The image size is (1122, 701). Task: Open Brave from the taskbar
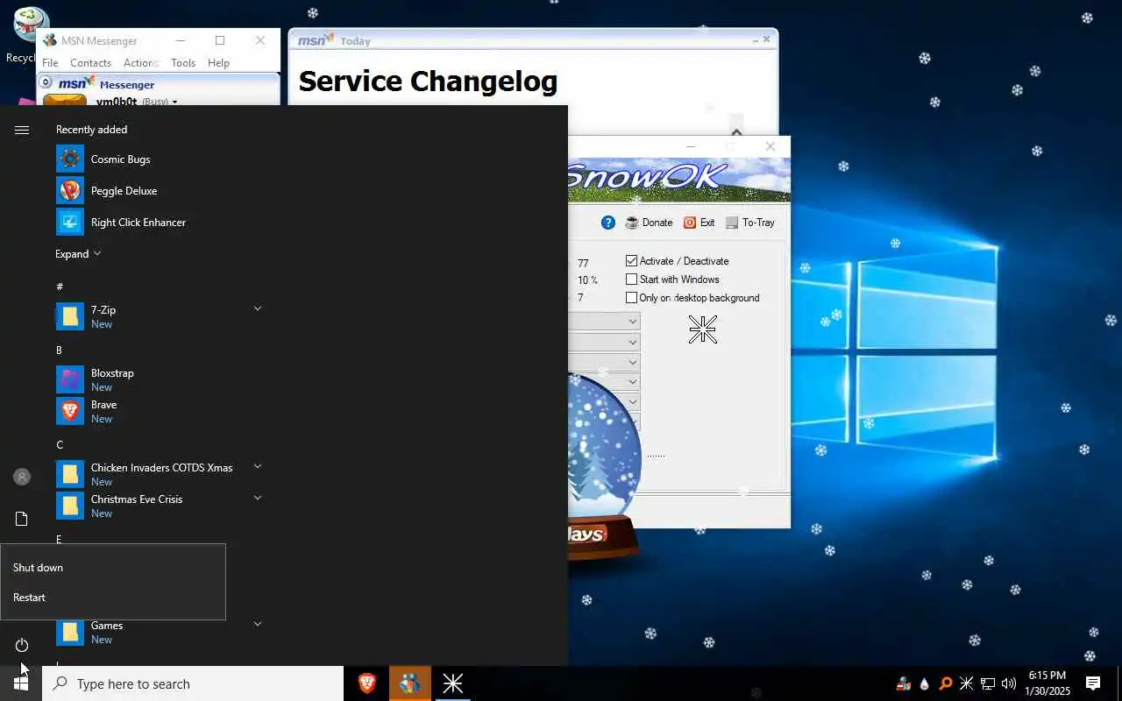367,683
